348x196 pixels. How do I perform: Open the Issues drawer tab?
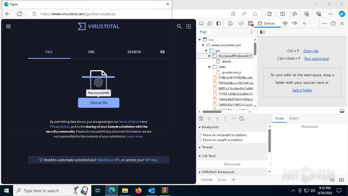pos(222,180)
